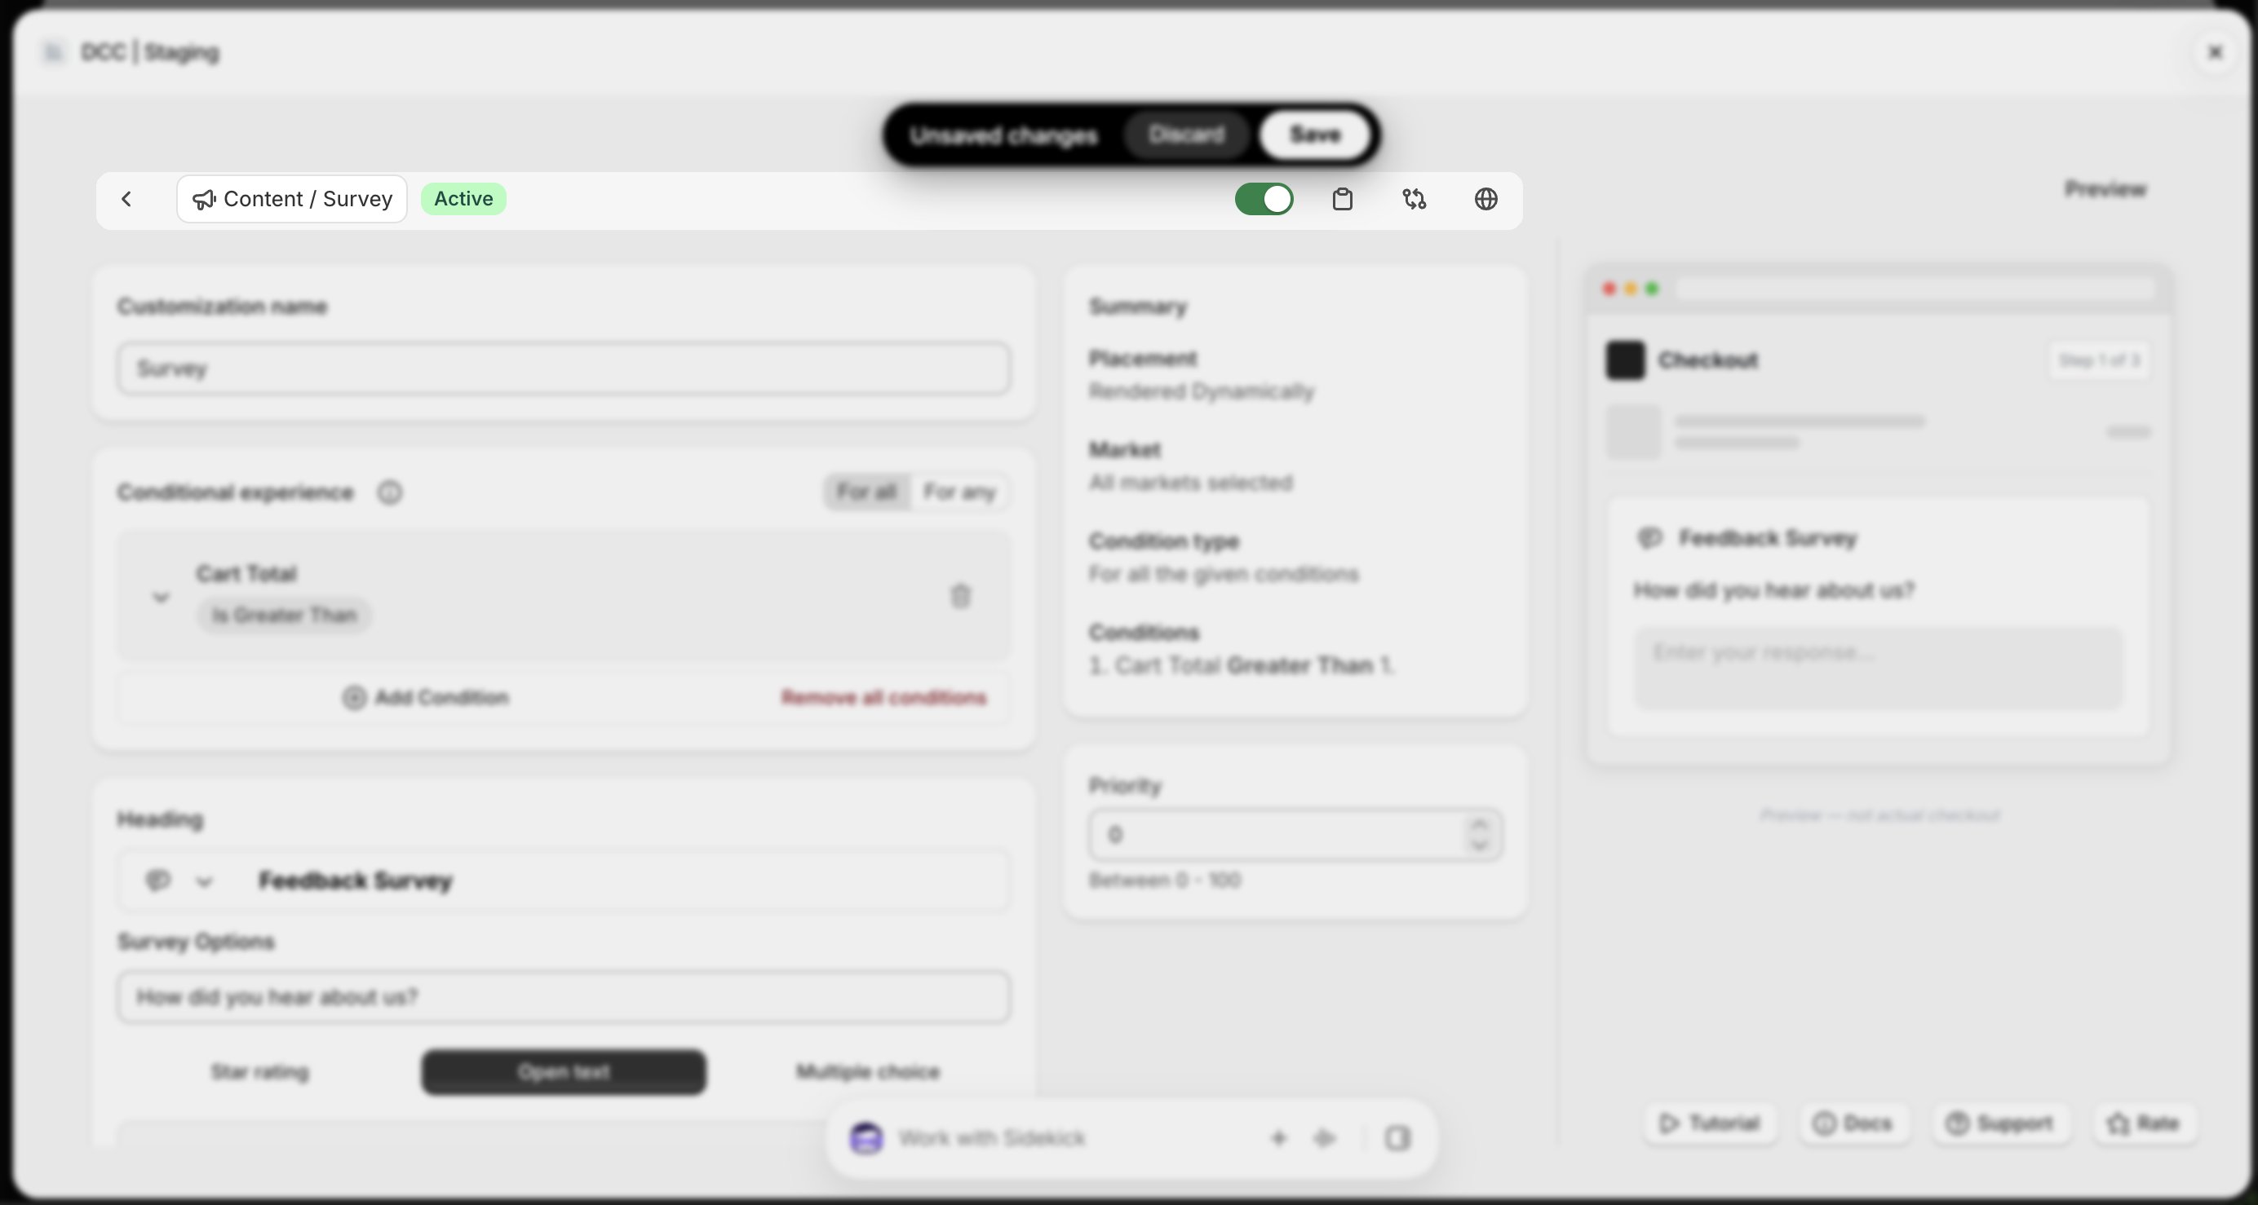Viewport: 2258px width, 1205px height.
Task: Select the For any condition mode
Action: (x=959, y=492)
